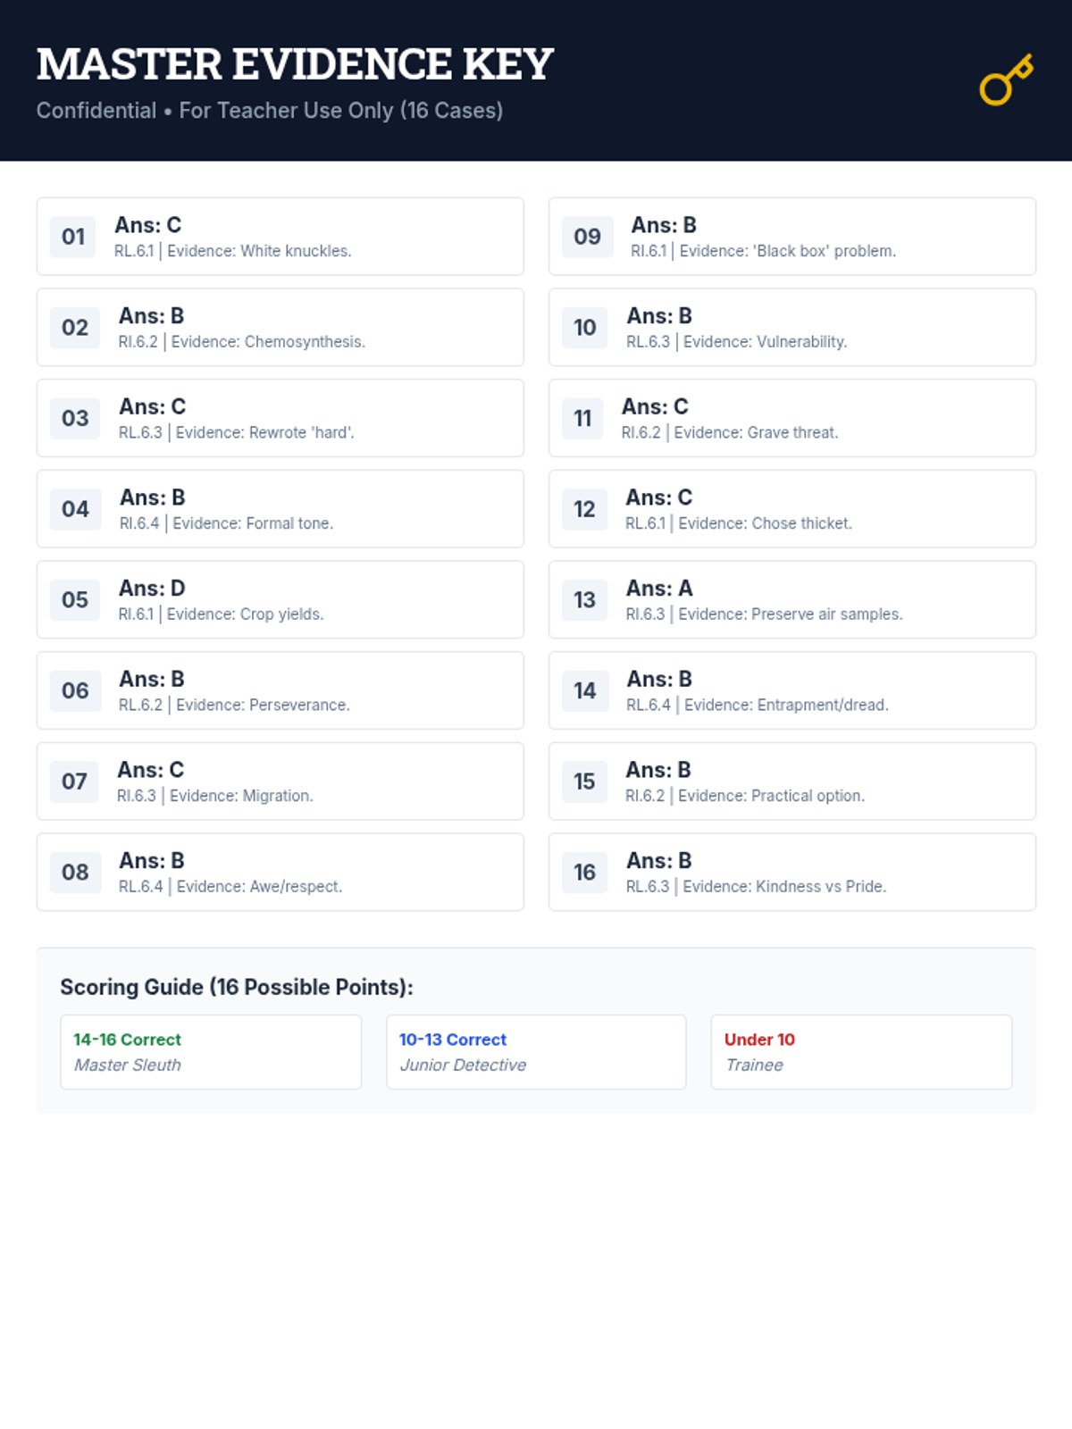Select the 10-13 Correct Junior Detective box
The width and height of the screenshot is (1072, 1429).
[x=536, y=1052]
